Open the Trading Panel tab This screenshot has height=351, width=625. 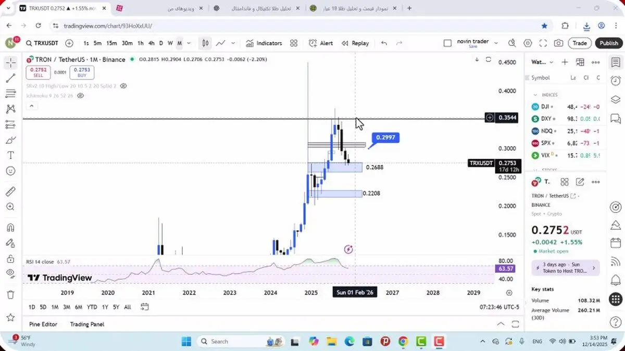[87, 324]
